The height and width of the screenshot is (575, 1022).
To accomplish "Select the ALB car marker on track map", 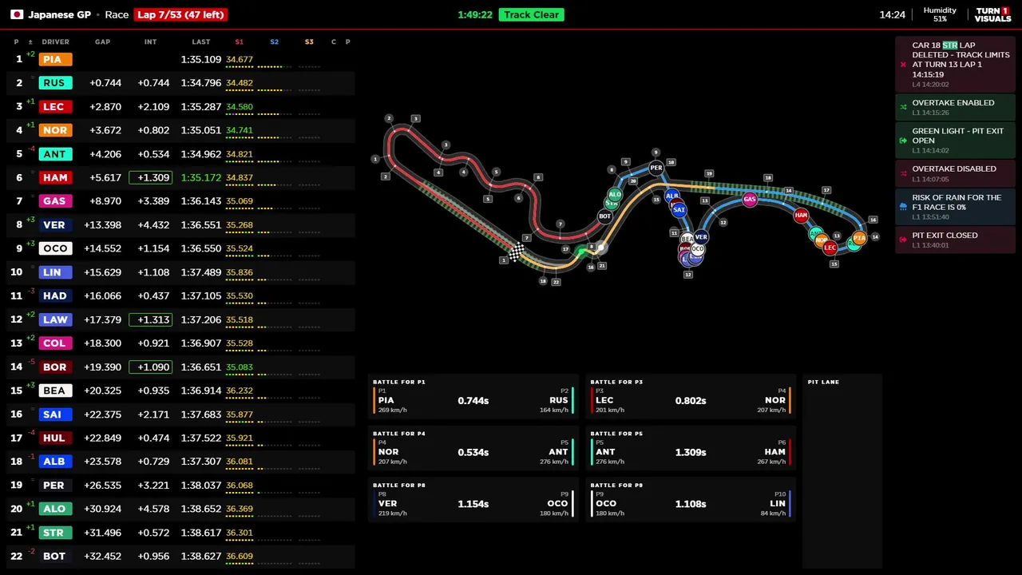I will 672,196.
